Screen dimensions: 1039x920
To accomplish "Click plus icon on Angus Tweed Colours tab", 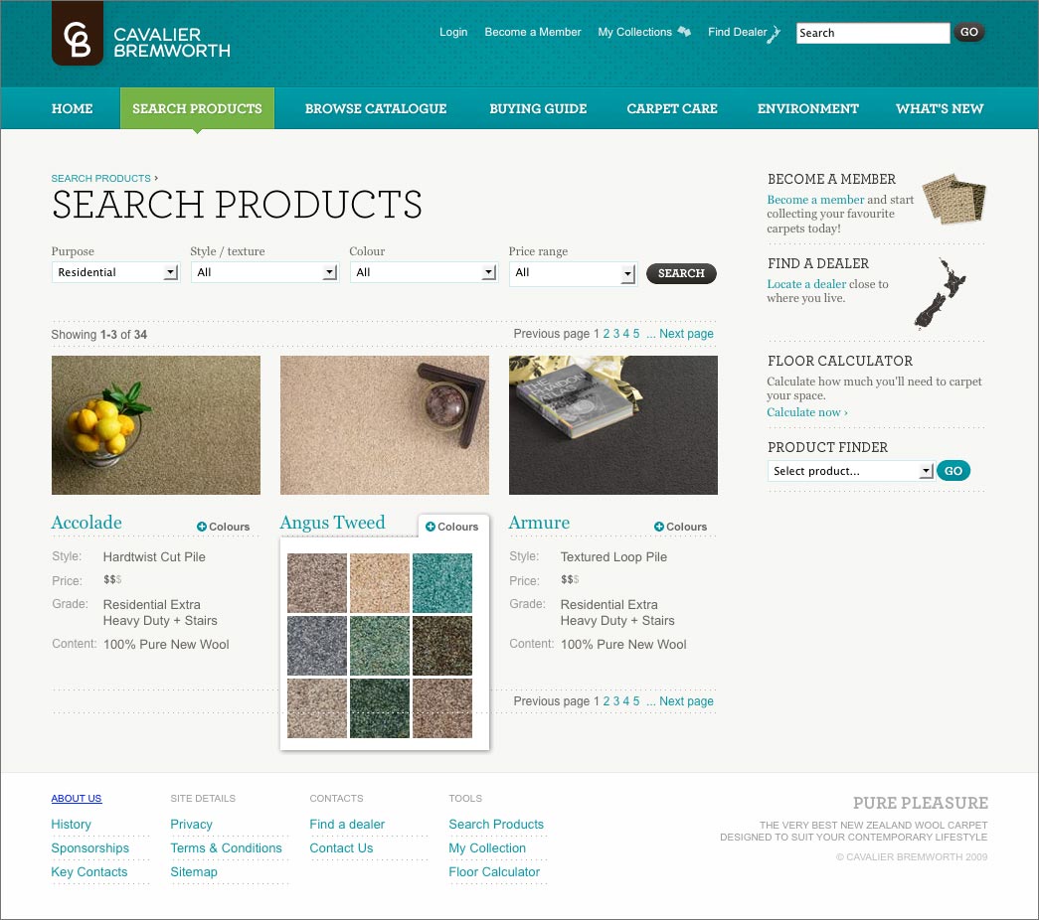I will click(x=431, y=527).
